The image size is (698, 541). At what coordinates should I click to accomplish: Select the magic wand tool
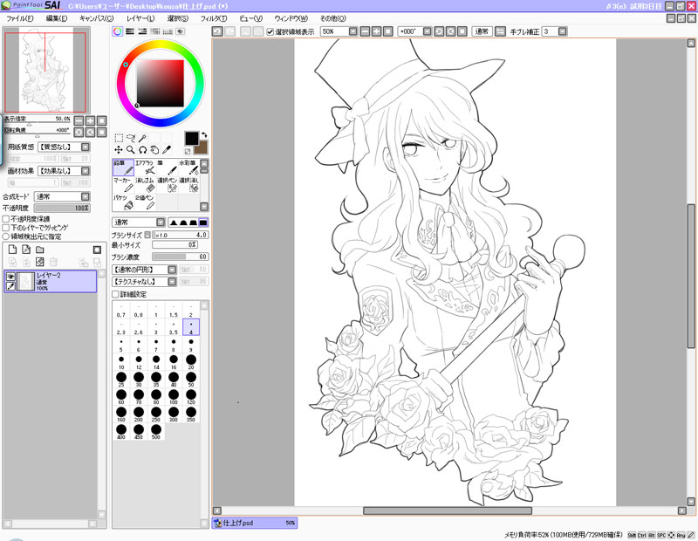pyautogui.click(x=142, y=138)
